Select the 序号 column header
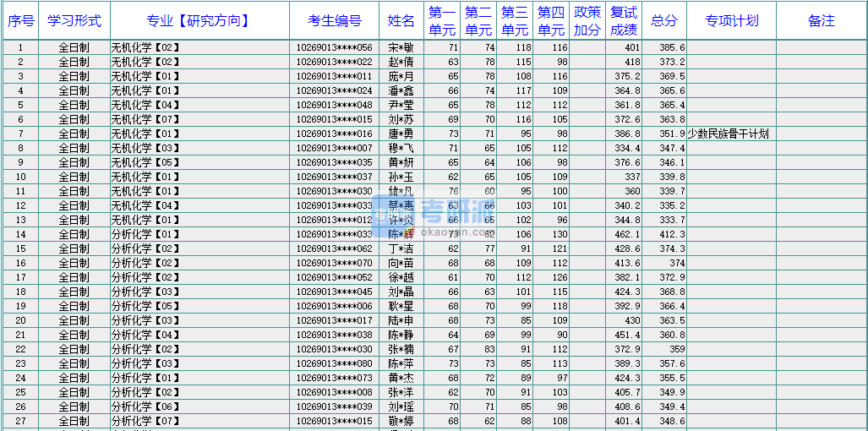868x431 pixels. [x=20, y=21]
